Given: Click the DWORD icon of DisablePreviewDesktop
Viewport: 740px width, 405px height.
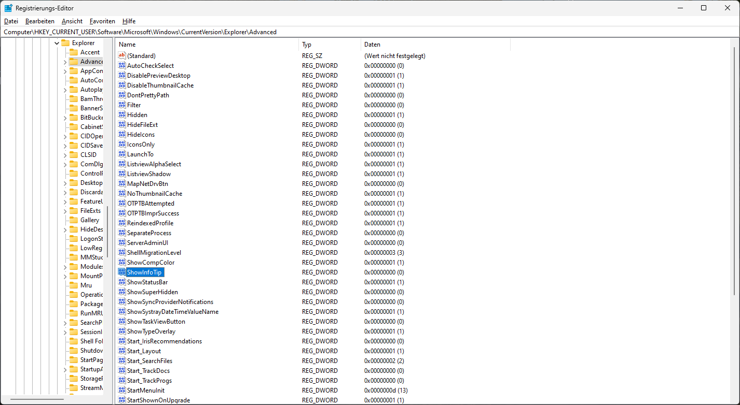Looking at the screenshot, I should pos(122,75).
